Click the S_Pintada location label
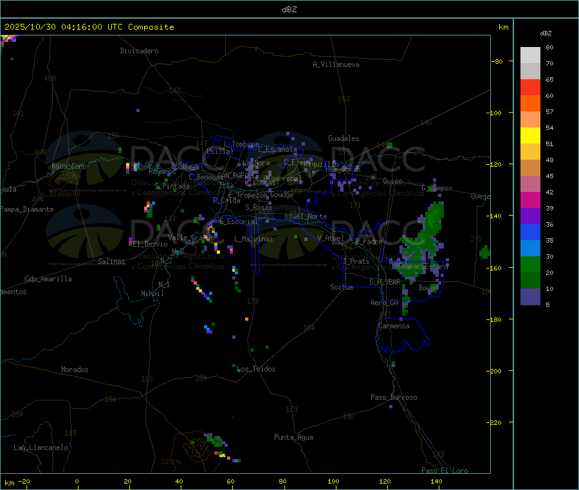Image resolution: width=579 pixels, height=490 pixels. [x=172, y=186]
